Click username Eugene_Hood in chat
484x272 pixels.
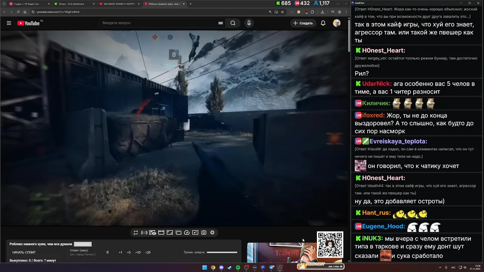point(384,227)
